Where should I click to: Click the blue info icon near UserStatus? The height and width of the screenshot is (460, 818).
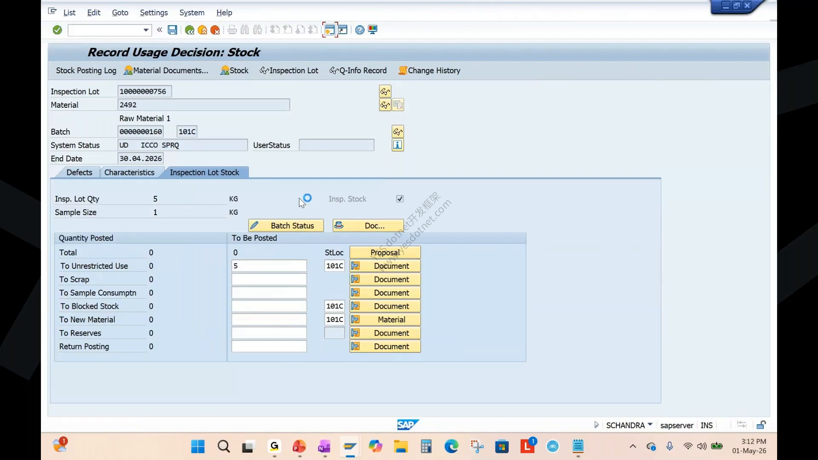(x=397, y=145)
